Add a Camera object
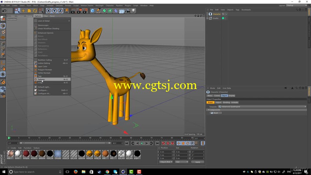The height and width of the screenshot is (175, 311). pos(128,11)
